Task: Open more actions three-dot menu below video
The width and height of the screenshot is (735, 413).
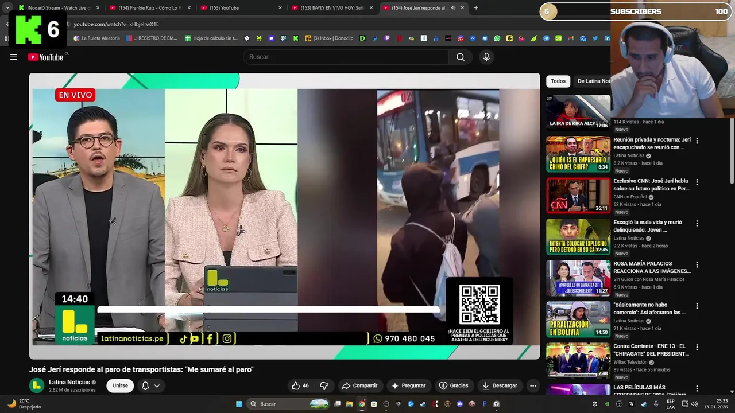Action: (533, 385)
